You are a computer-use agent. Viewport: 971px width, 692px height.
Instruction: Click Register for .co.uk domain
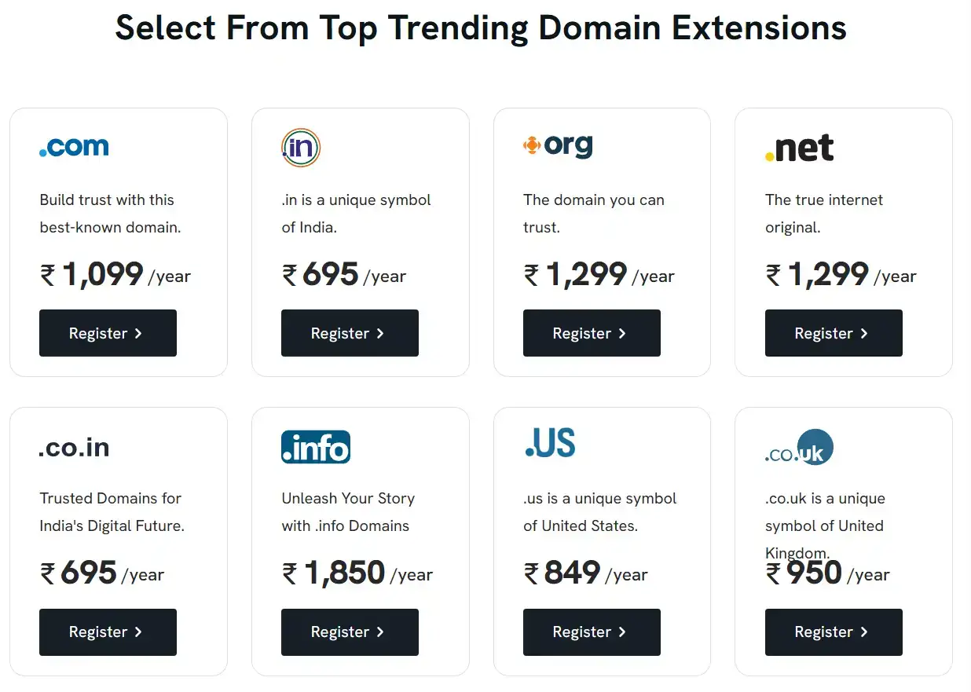click(x=834, y=632)
